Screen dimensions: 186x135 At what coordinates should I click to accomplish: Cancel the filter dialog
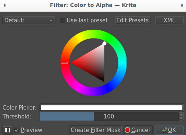pos(138,130)
